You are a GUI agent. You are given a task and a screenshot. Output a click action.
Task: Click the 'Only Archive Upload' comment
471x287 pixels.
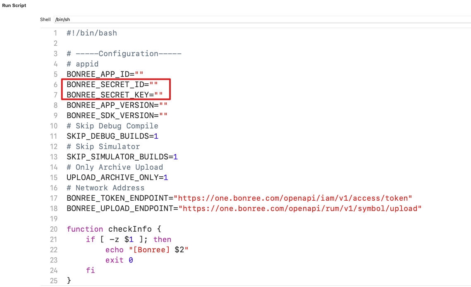click(115, 167)
